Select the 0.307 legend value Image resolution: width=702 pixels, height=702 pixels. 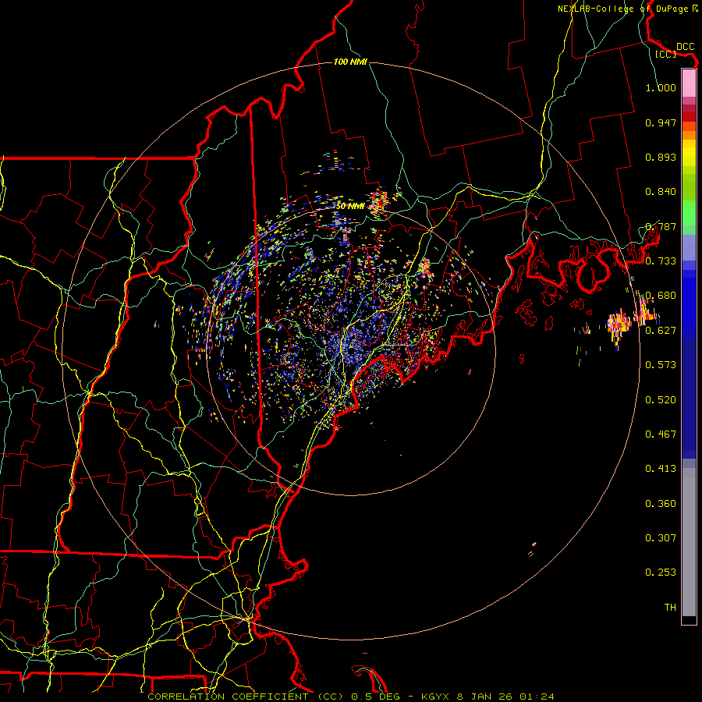click(x=661, y=538)
